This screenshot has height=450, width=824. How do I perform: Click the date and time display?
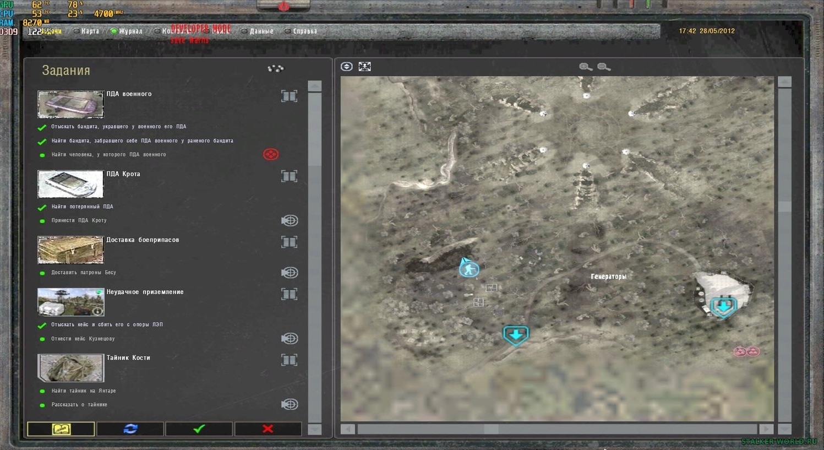pyautogui.click(x=707, y=31)
